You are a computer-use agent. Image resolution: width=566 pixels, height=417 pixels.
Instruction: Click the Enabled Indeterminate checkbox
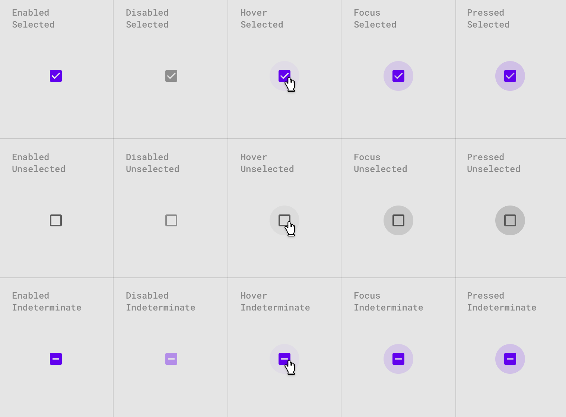(x=56, y=359)
